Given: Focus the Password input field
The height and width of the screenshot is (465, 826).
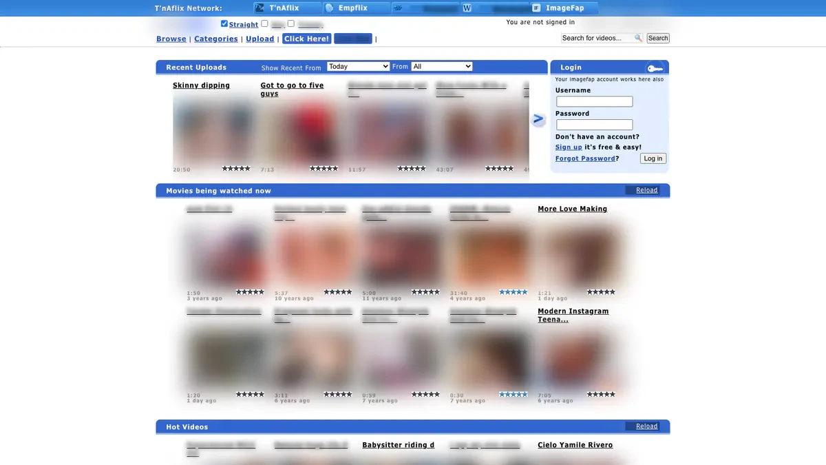Looking at the screenshot, I should (x=595, y=125).
